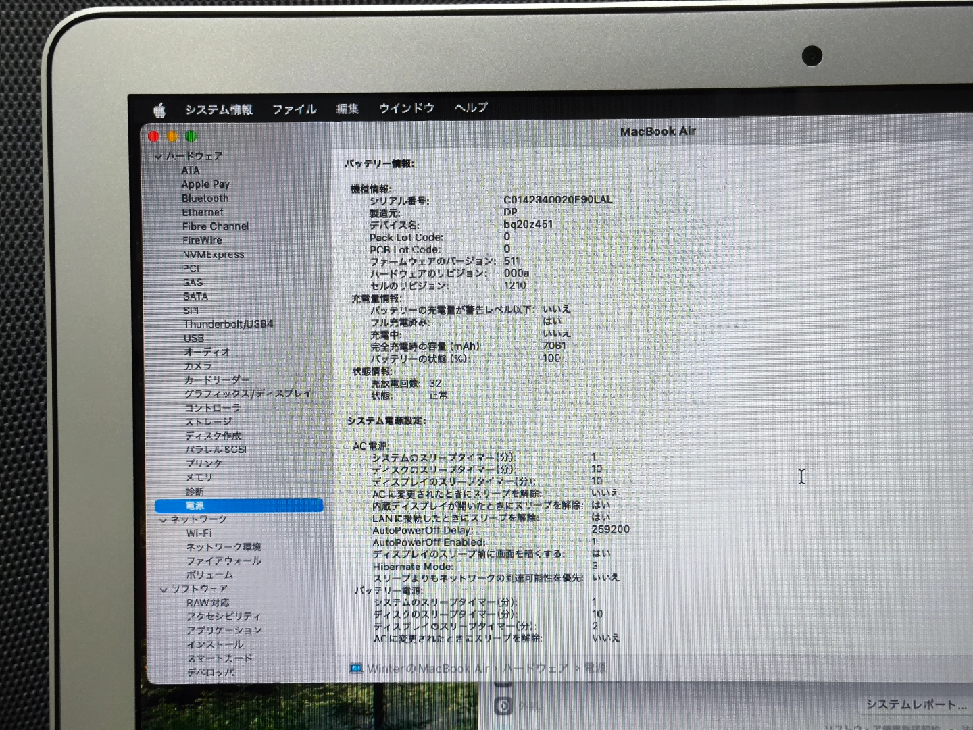973x730 pixels.
Task: Select グラフィックス/ディスプレイ in the sidebar
Action: (x=248, y=394)
